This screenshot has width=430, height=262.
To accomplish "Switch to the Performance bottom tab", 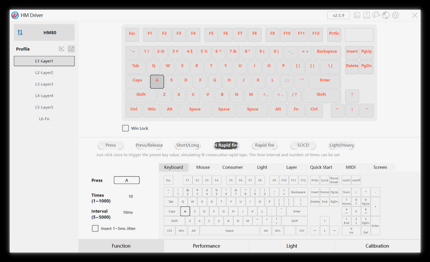I will click(x=206, y=246).
